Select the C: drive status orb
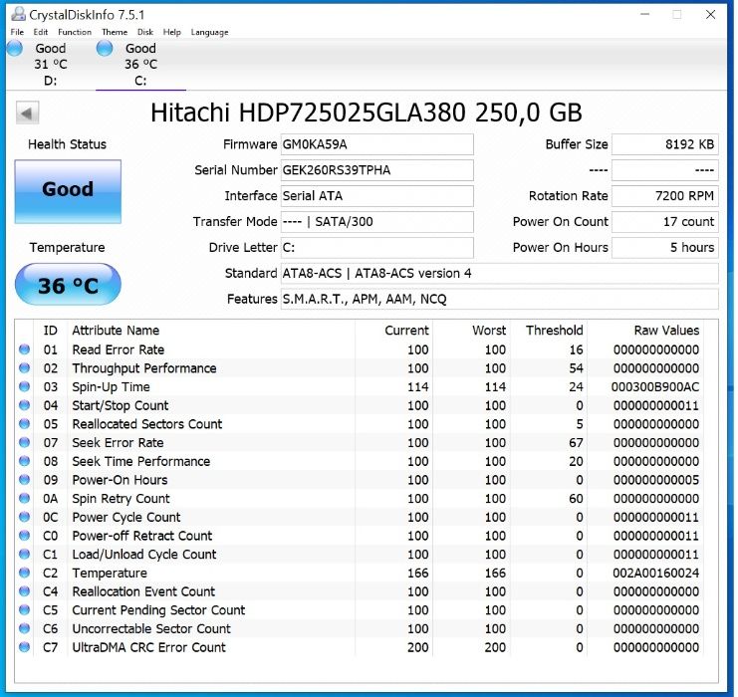Viewport: 738px width, 697px height. (x=105, y=49)
